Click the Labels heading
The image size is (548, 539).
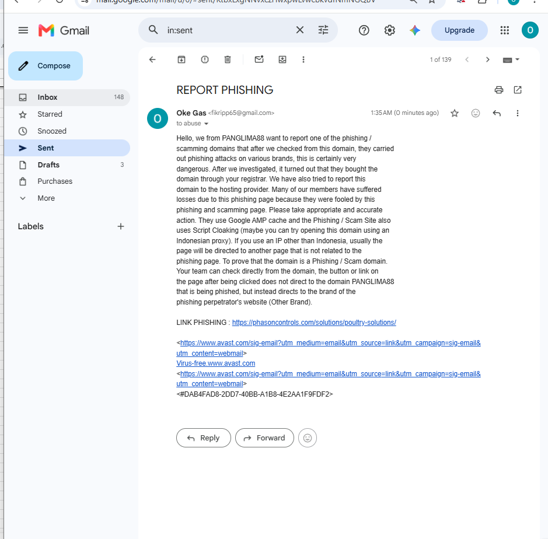pyautogui.click(x=31, y=226)
